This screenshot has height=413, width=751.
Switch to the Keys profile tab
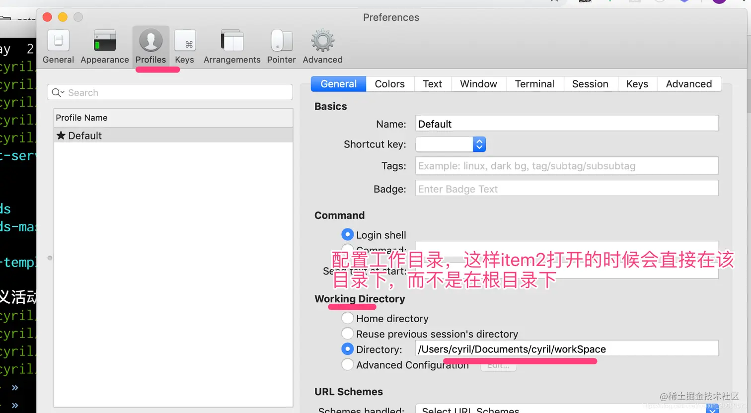(x=637, y=84)
